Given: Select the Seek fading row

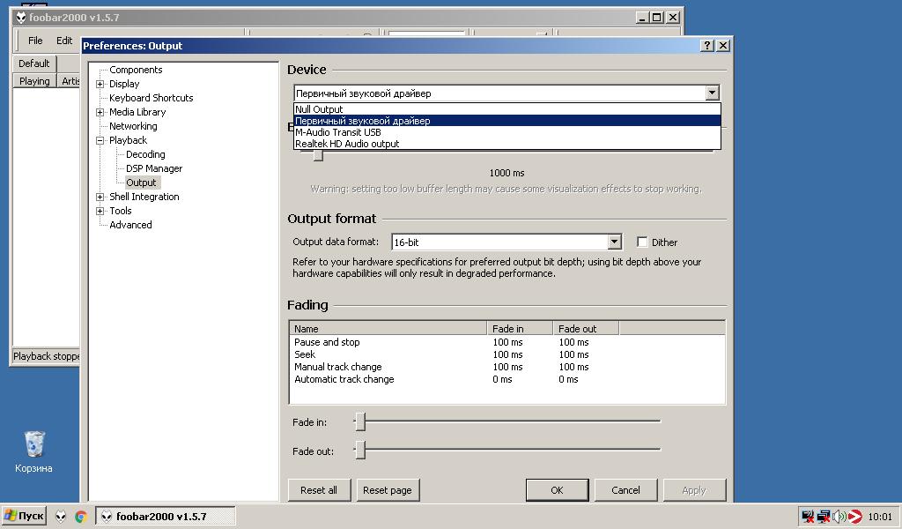Looking at the screenshot, I should point(506,354).
